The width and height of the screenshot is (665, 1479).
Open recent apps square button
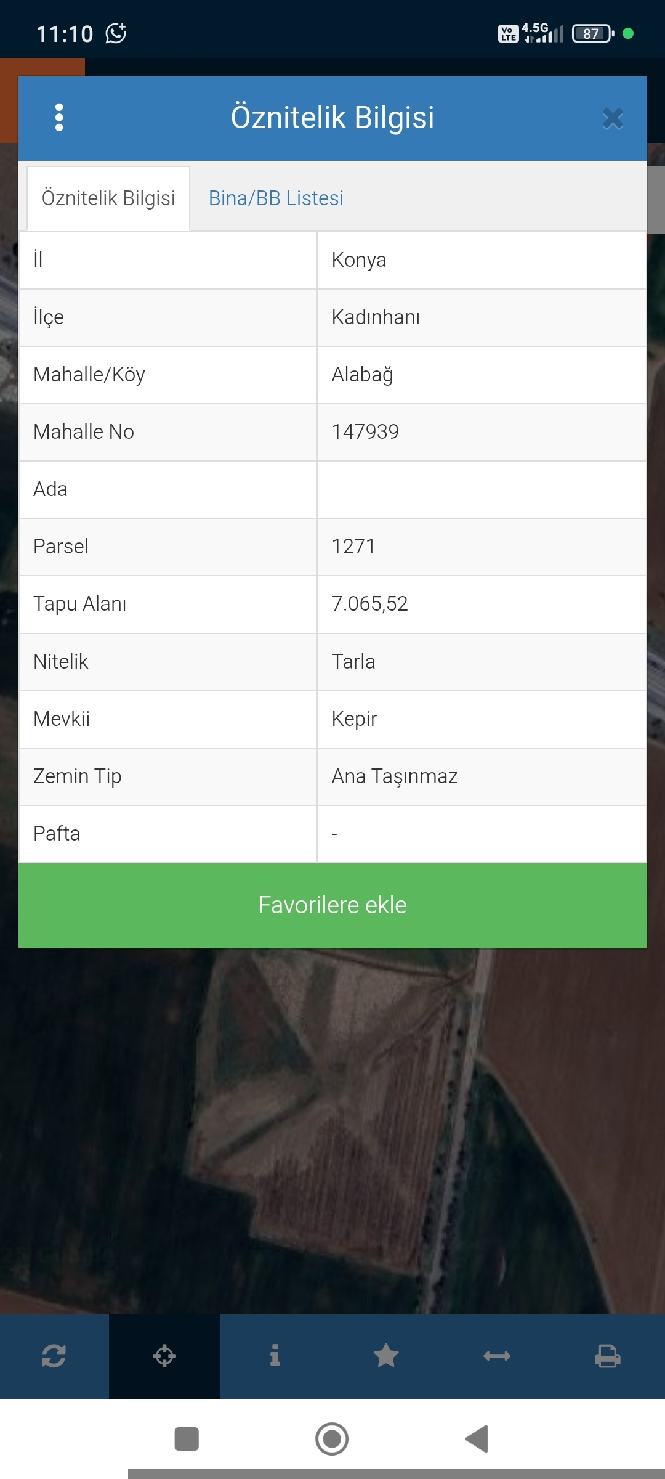[x=187, y=1439]
